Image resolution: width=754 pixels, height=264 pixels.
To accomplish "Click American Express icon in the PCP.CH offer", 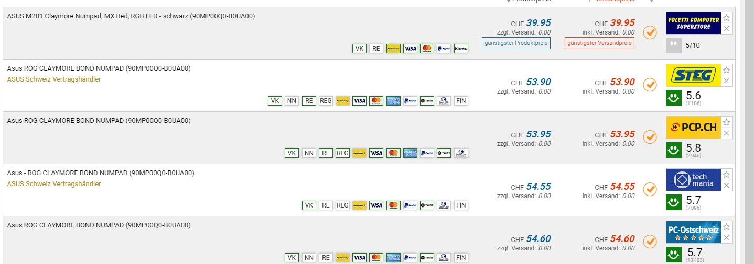I will [410, 153].
